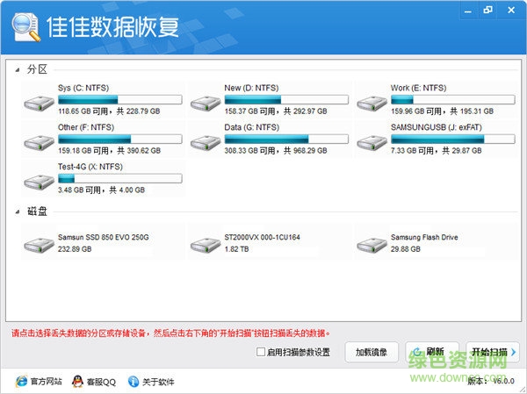Click the Samsung Flash Drive name text

coord(424,238)
